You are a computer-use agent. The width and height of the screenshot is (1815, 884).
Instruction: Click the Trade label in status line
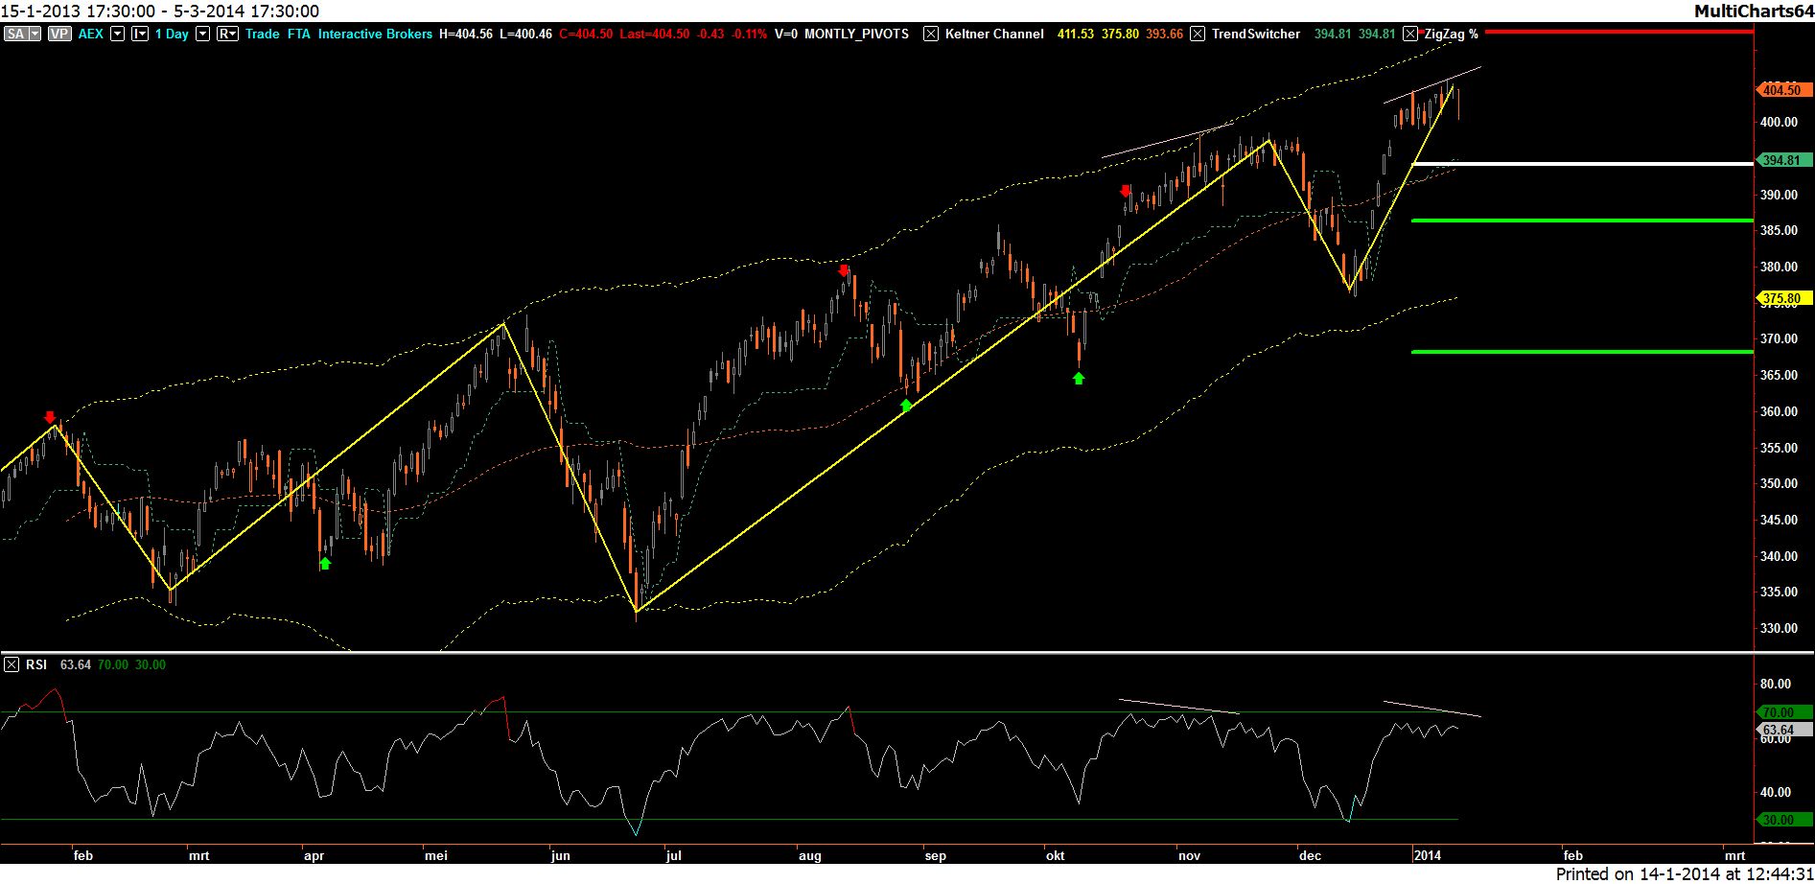pyautogui.click(x=262, y=34)
